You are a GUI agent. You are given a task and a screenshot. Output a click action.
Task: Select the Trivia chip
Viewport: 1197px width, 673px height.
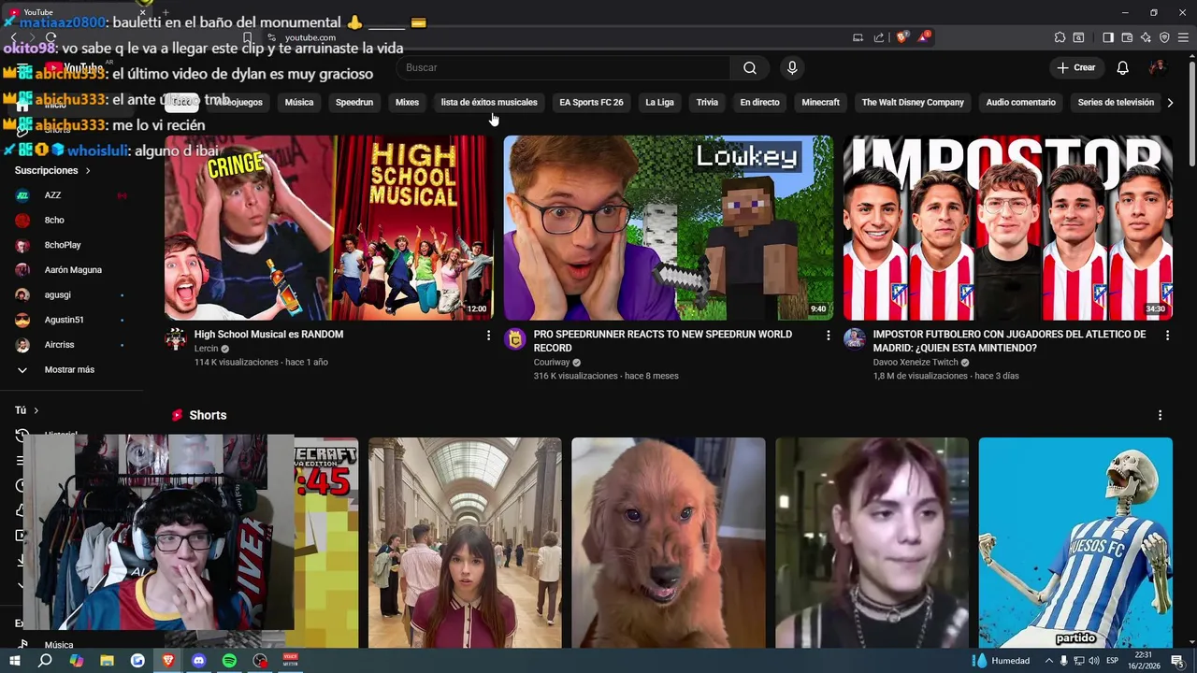point(707,102)
